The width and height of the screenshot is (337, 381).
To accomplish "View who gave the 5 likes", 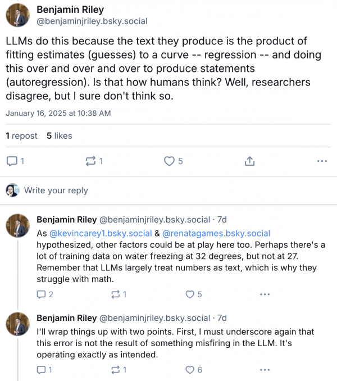I will tap(59, 135).
